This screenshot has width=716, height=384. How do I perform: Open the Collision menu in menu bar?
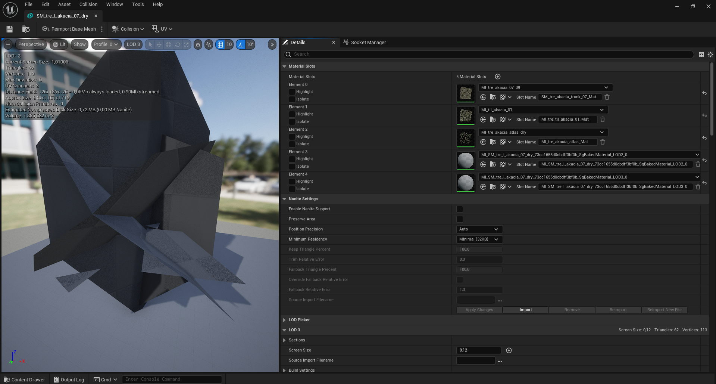pos(88,4)
